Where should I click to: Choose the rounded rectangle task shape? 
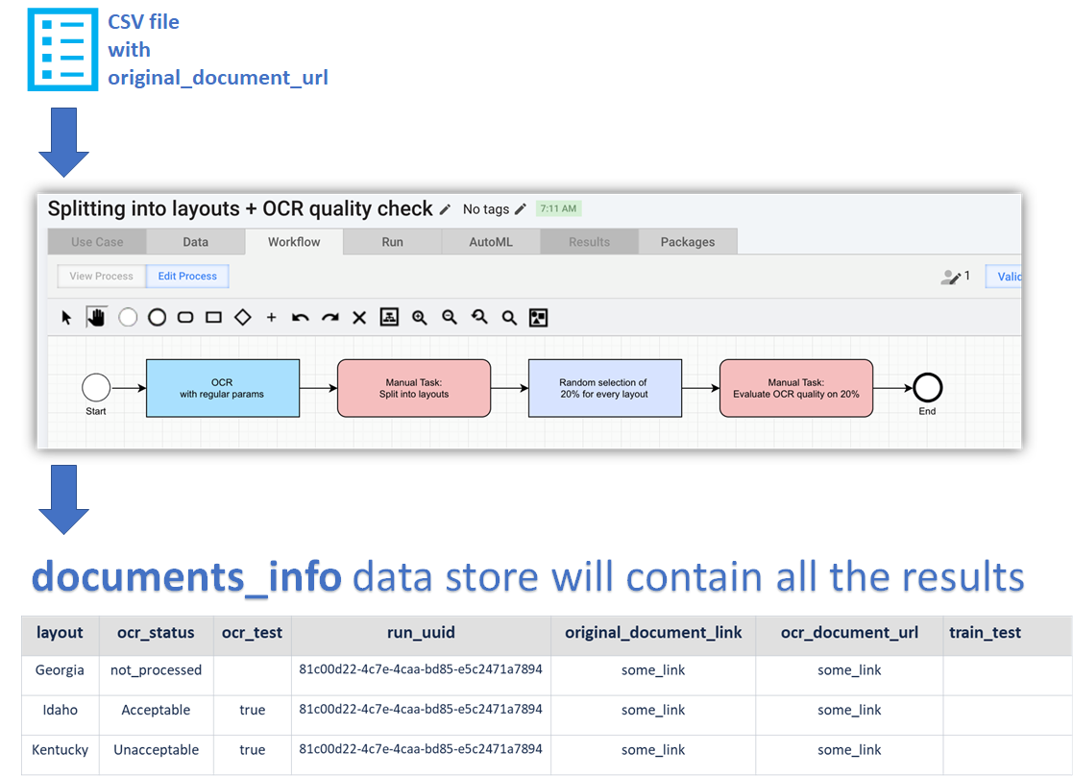pyautogui.click(x=185, y=318)
